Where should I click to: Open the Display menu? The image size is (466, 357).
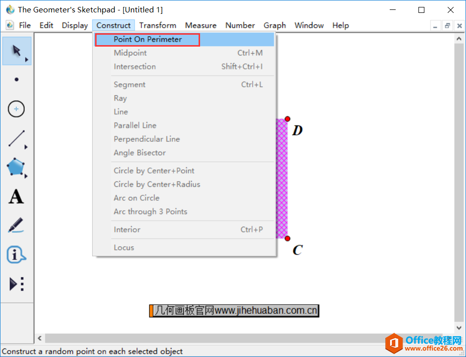coord(75,25)
